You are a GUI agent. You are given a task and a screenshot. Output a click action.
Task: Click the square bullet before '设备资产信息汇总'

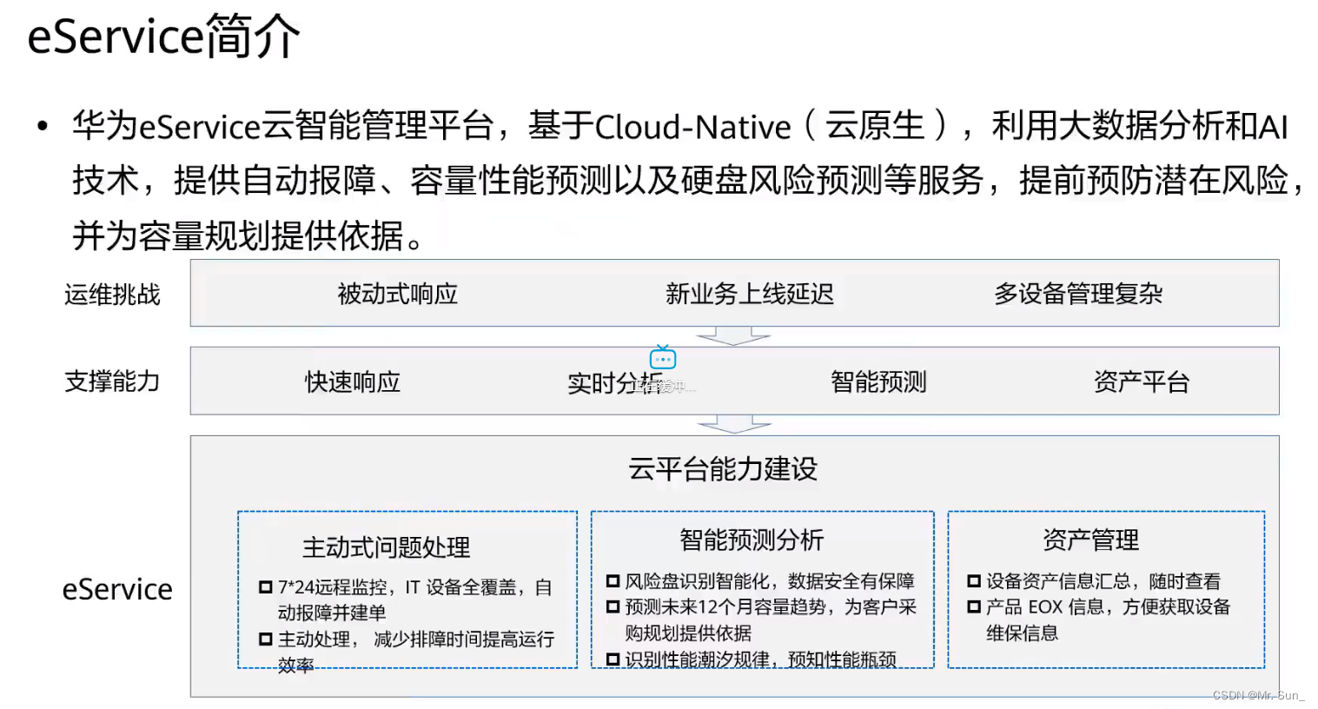974,581
